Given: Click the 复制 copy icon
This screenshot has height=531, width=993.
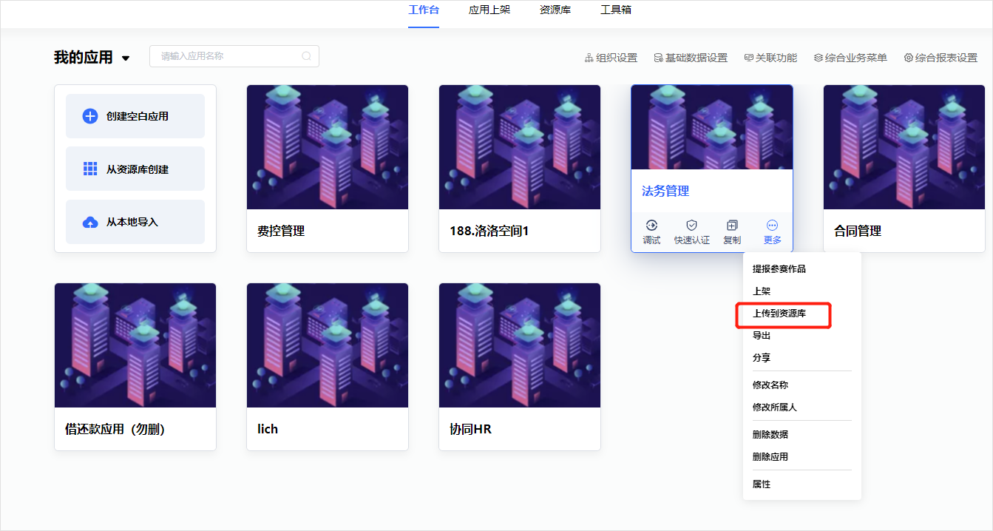Looking at the screenshot, I should click(732, 225).
